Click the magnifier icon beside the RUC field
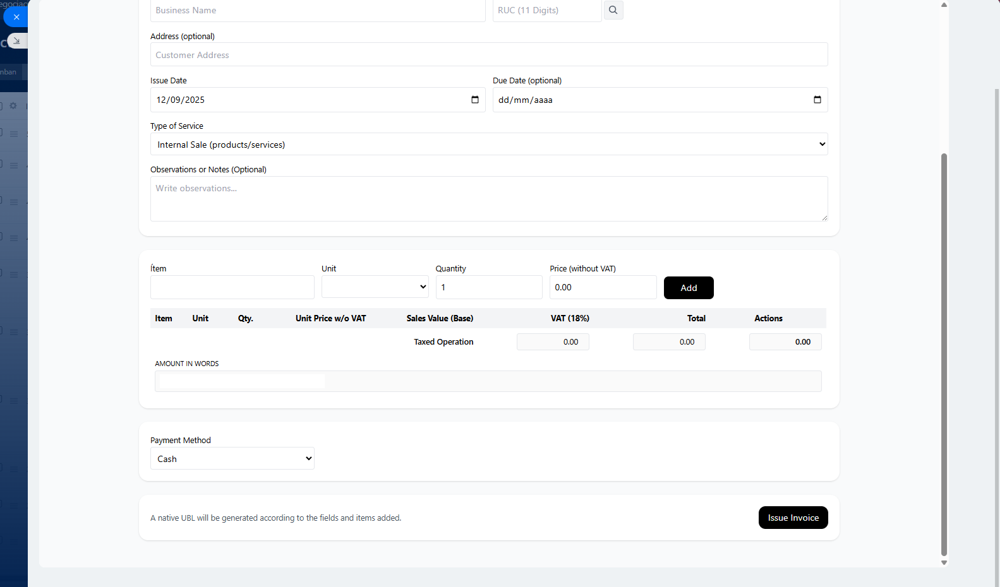Screen dimensions: 1000x587 tap(613, 10)
